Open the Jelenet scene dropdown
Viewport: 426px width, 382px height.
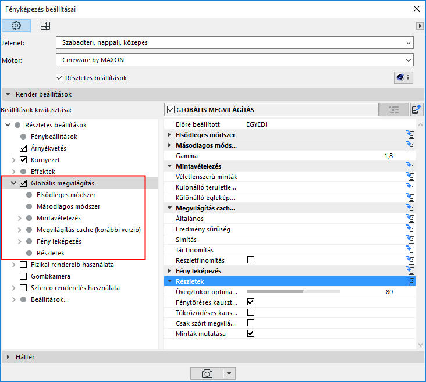235,42
